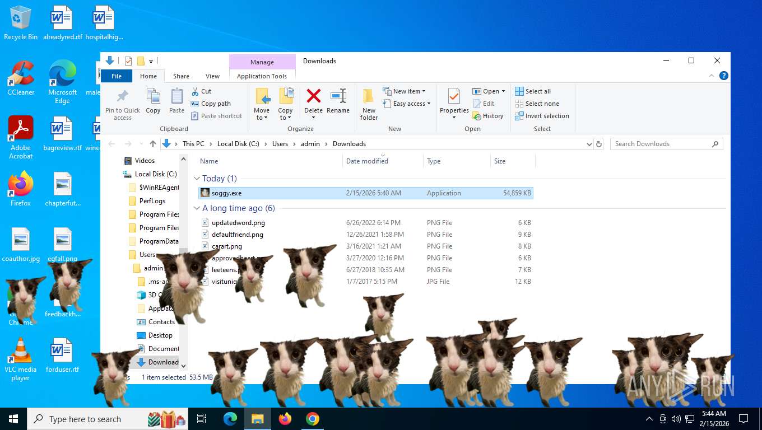Click Users in the address breadcrumb
This screenshot has height=430, width=762.
point(280,144)
